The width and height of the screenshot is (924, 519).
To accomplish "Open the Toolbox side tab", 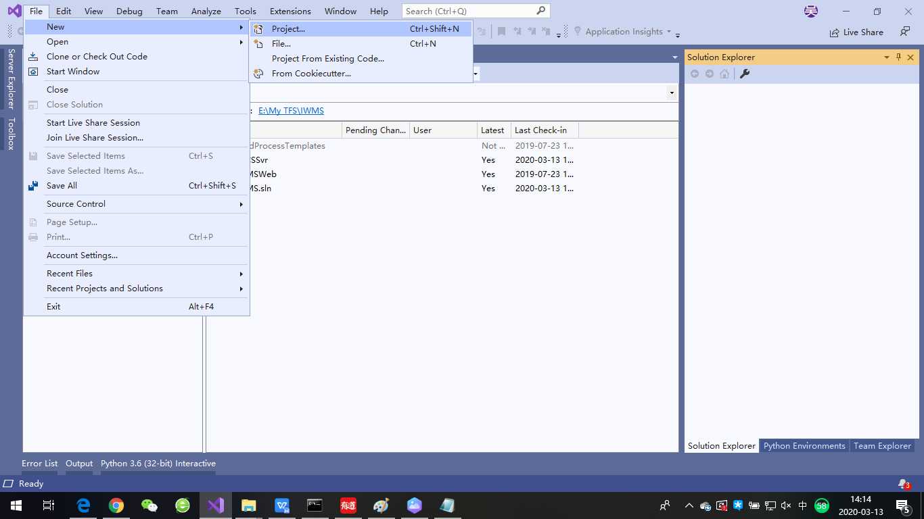I will (x=11, y=134).
